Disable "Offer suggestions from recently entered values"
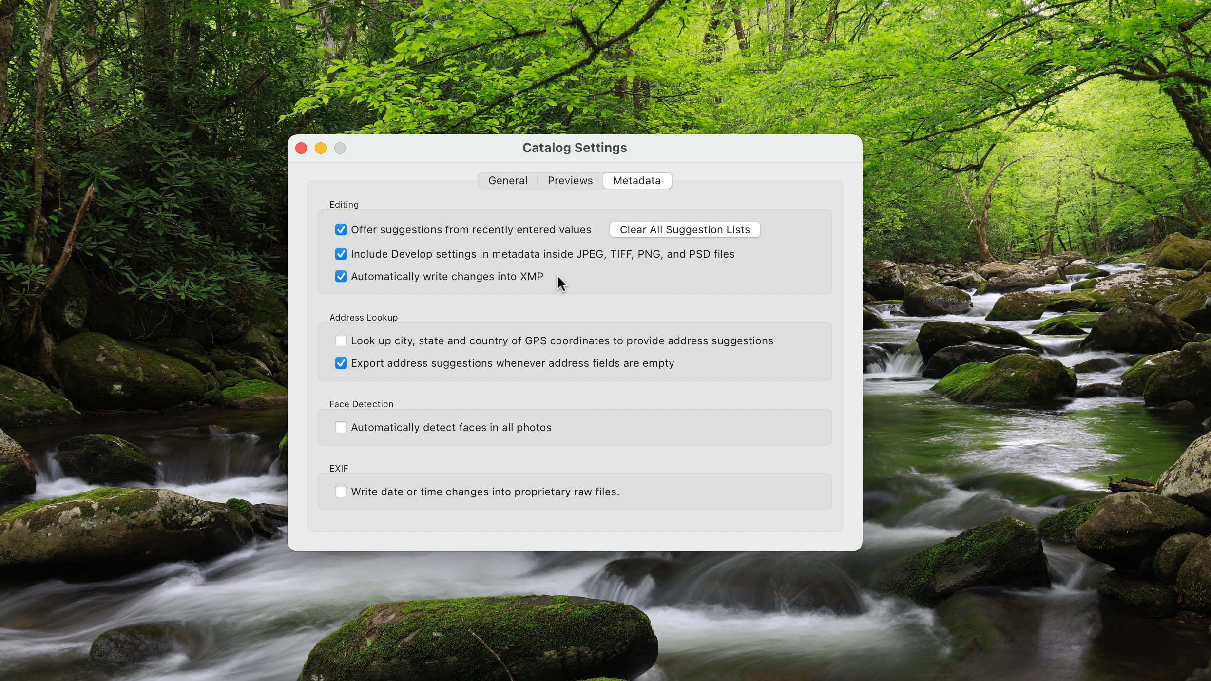 (341, 229)
